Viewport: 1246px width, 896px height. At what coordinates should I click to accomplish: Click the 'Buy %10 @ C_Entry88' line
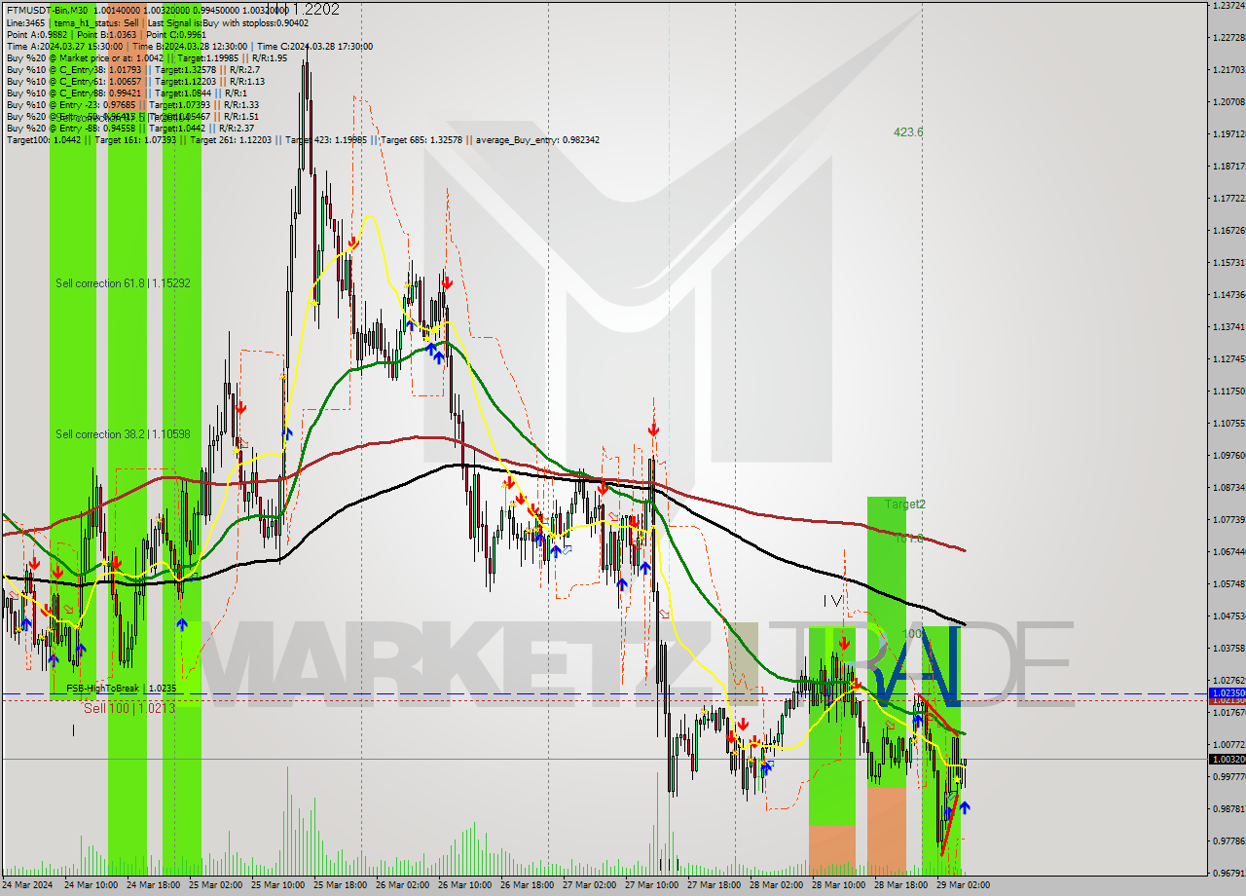(127, 93)
